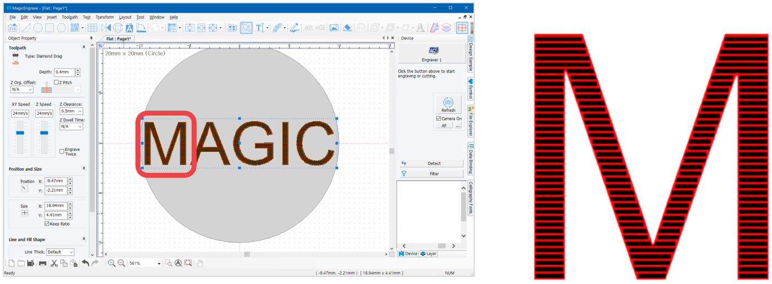Click the Copy icon in bottom toolbar
This screenshot has height=284, width=772.
(64, 263)
